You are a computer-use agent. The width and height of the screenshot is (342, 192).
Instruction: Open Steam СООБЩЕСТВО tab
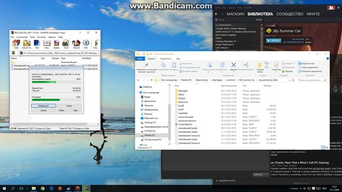(290, 14)
